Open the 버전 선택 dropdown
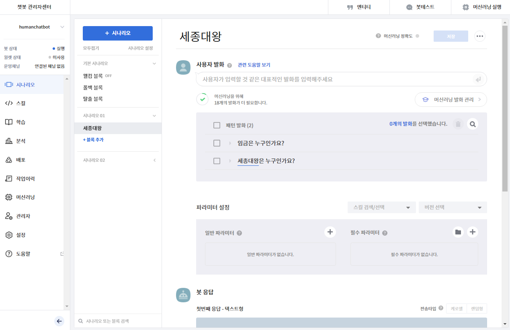This screenshot has width=510, height=330. pos(453,208)
